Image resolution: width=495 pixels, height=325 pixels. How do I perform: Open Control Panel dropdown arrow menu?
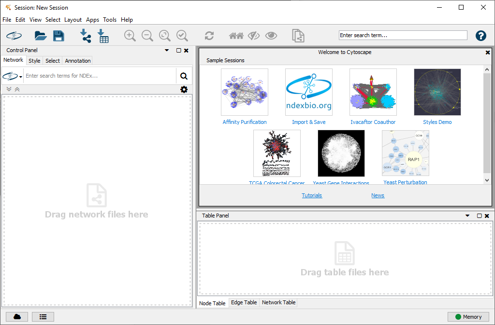[x=167, y=50]
